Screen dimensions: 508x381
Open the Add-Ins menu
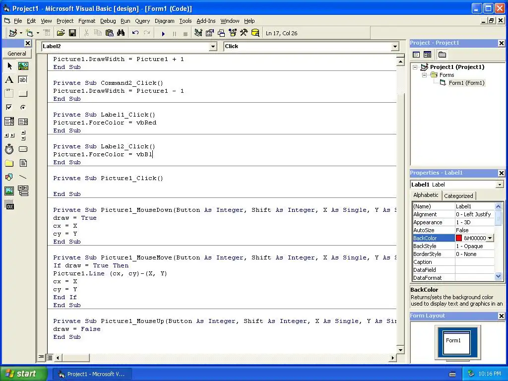pyautogui.click(x=206, y=21)
